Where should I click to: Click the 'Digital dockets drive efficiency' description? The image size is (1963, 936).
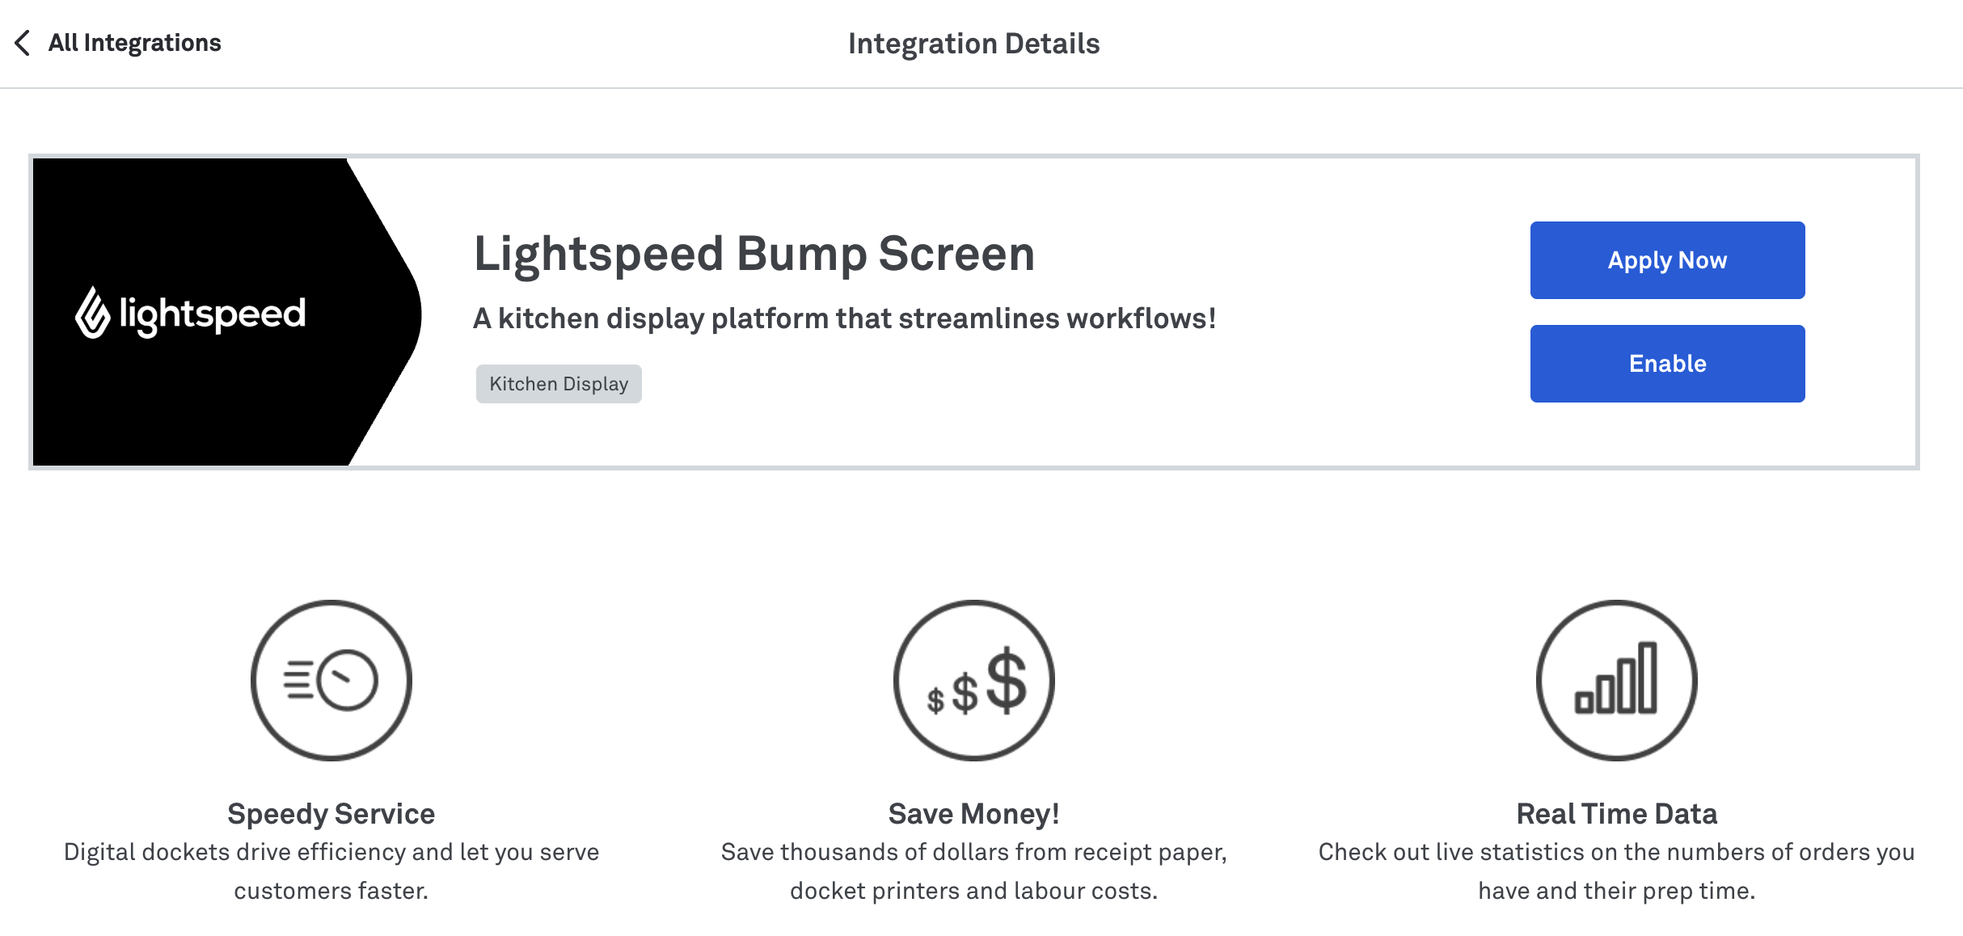tap(331, 871)
